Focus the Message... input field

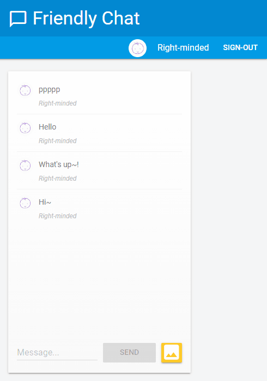(x=57, y=353)
